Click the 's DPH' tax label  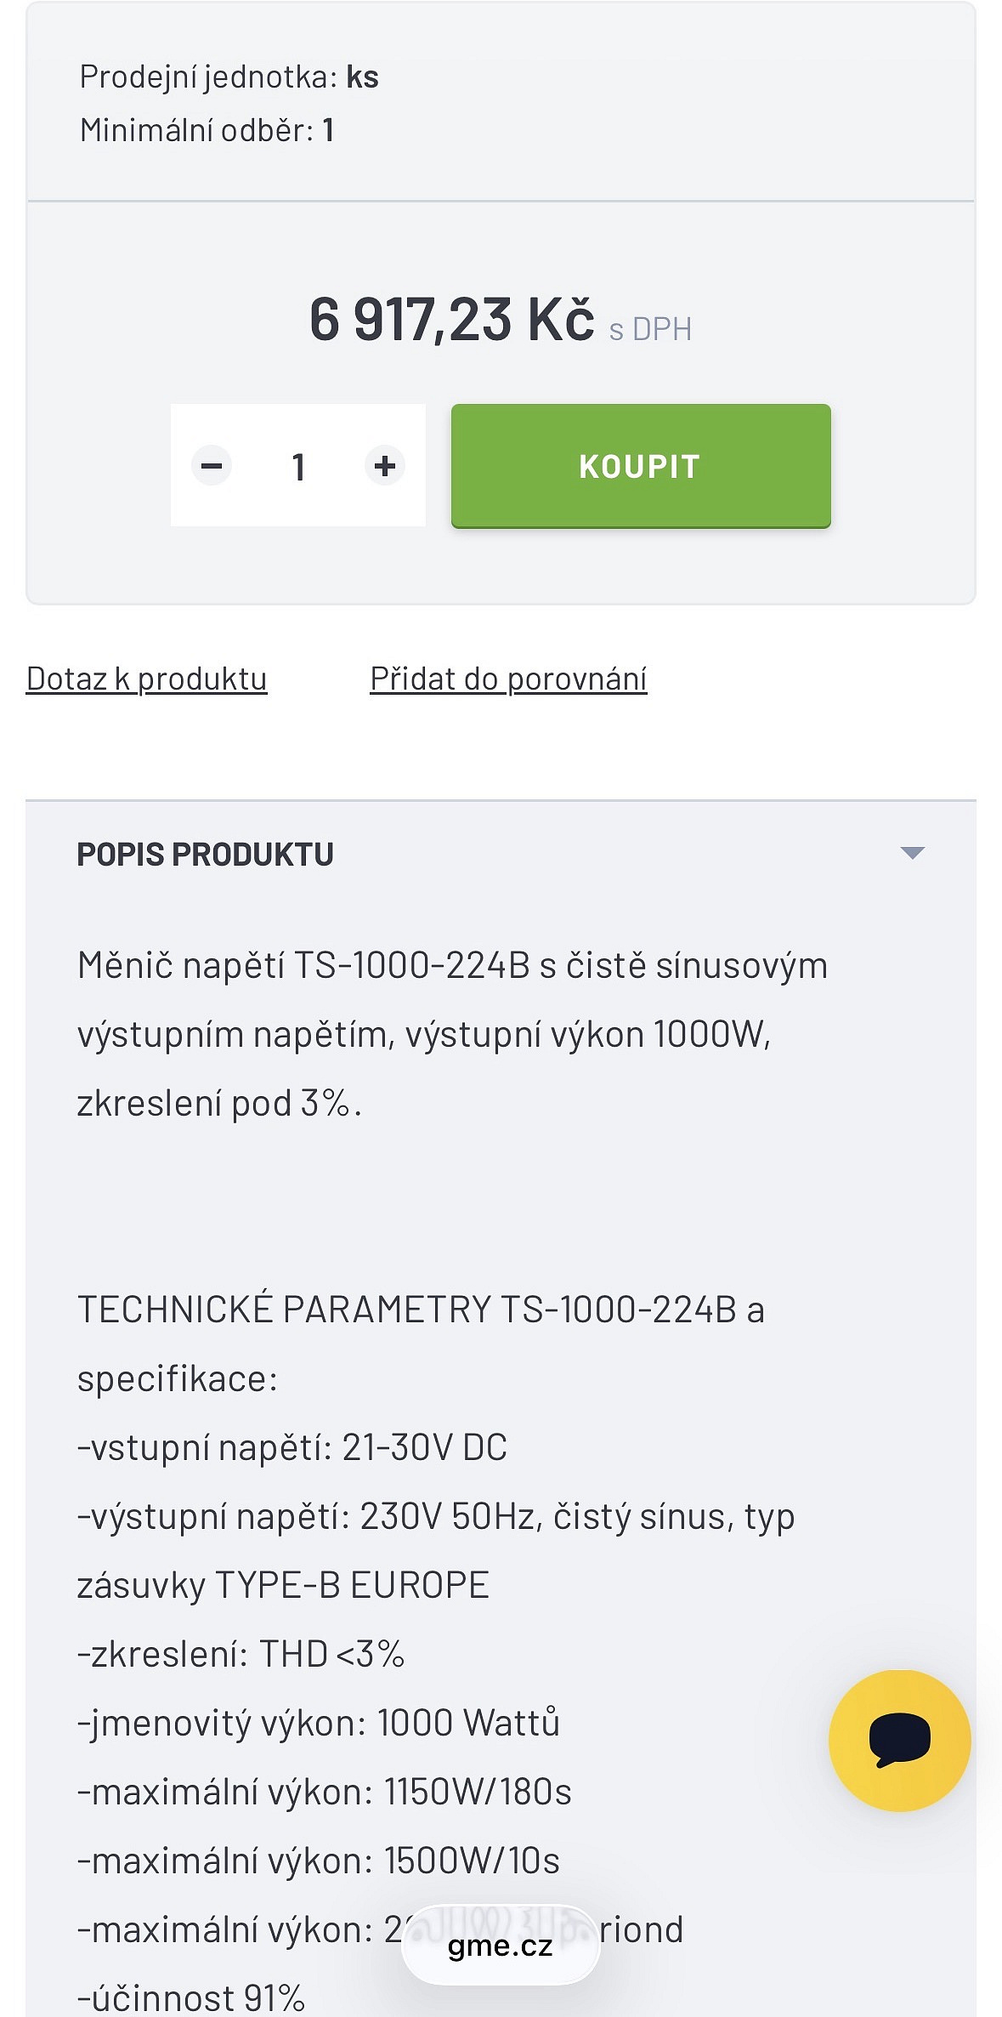(x=650, y=329)
